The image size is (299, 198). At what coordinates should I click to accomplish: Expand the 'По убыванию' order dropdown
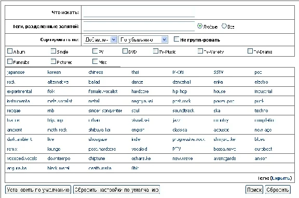[x=143, y=39]
